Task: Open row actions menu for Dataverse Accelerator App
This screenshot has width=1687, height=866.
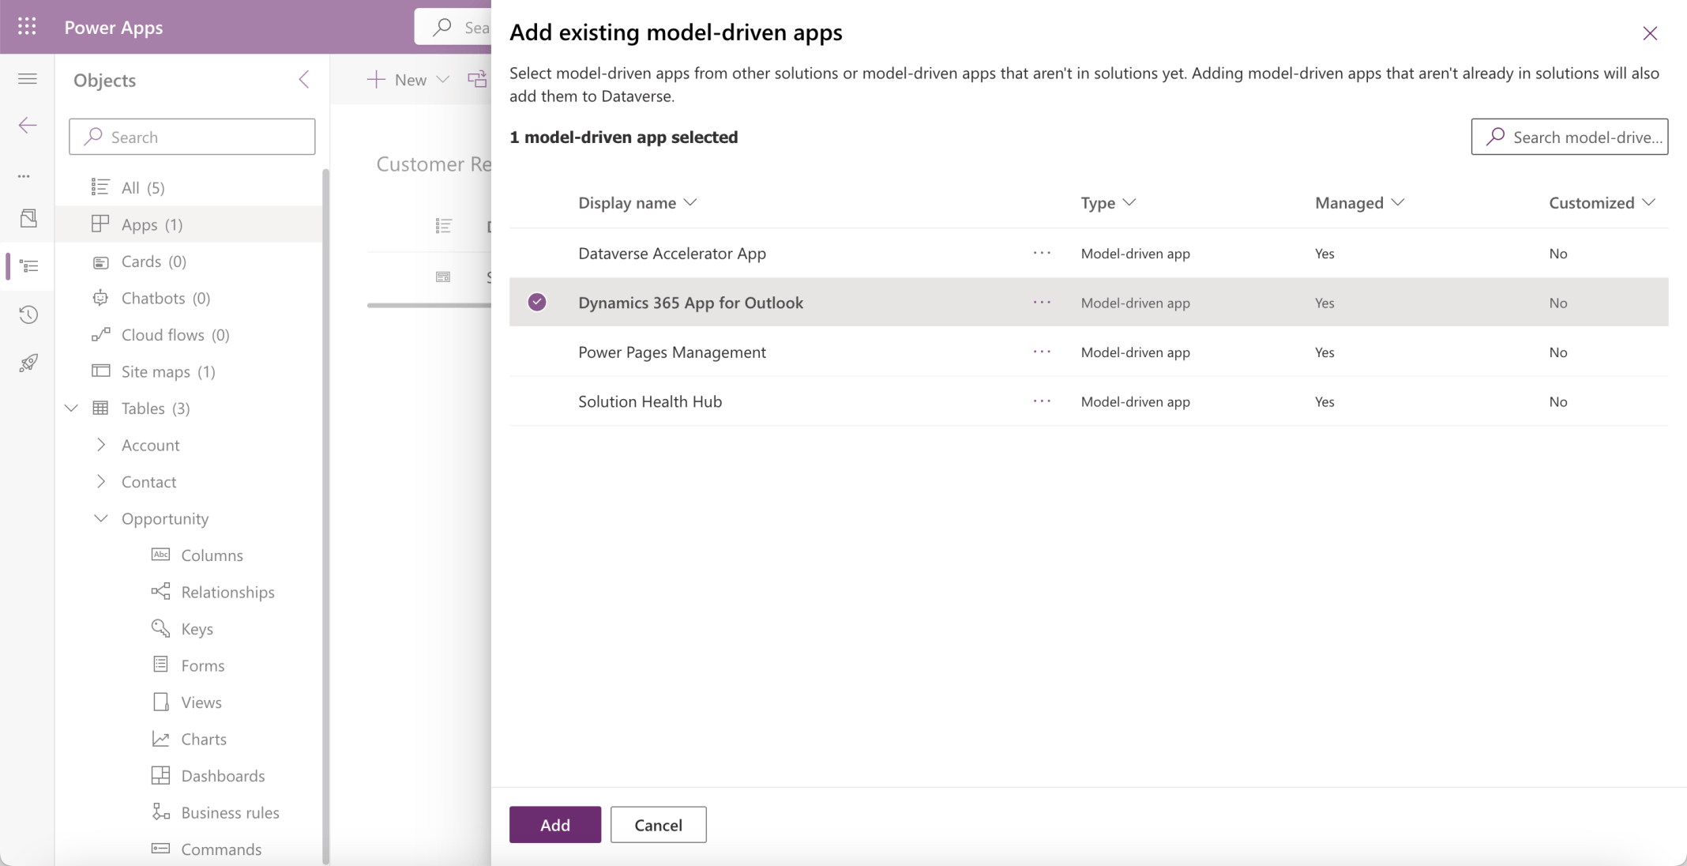Action: click(1041, 253)
